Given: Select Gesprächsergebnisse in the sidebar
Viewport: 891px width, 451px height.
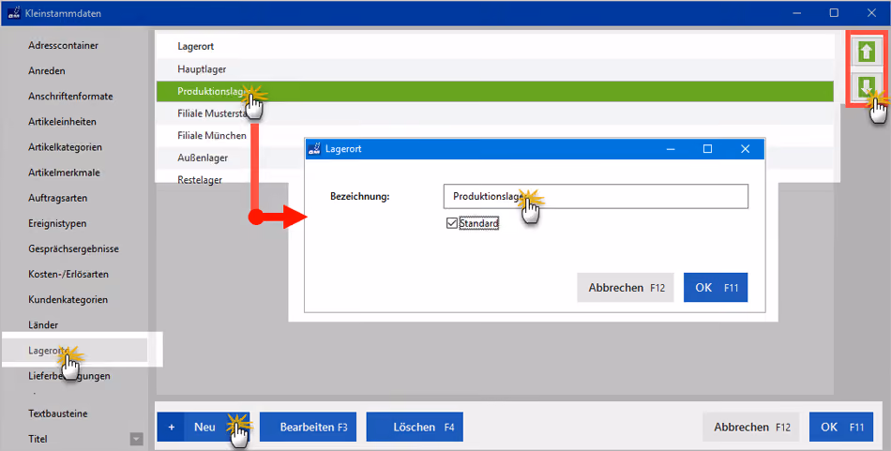Looking at the screenshot, I should pyautogui.click(x=73, y=248).
